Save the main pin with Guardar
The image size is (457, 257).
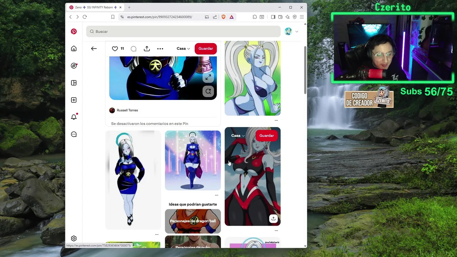click(x=206, y=49)
